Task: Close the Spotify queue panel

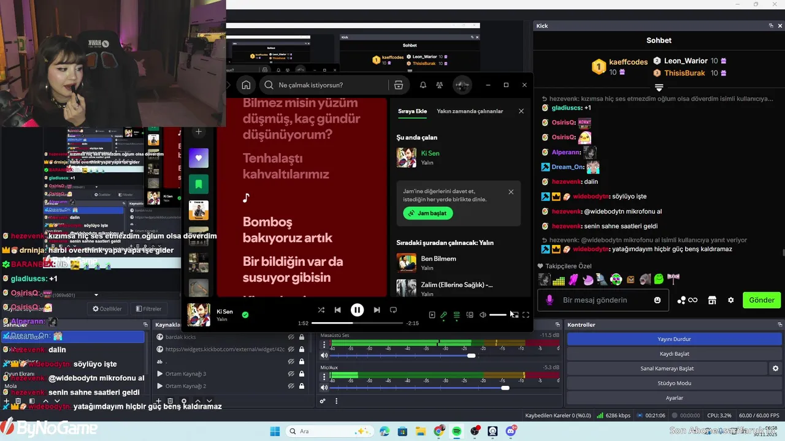Action: click(x=521, y=111)
